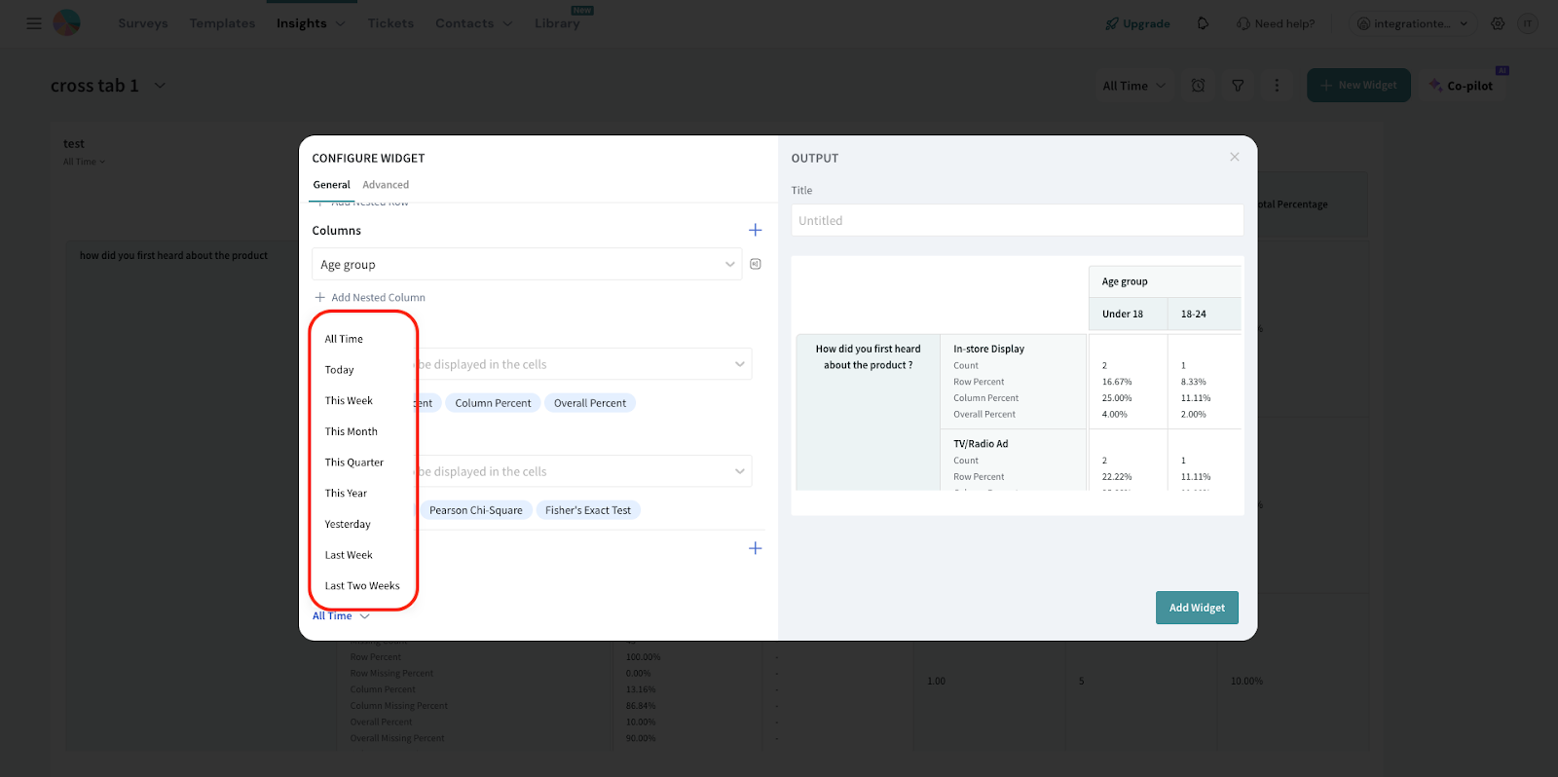Open the hamburger menu icon
1558x777 pixels.
point(34,23)
